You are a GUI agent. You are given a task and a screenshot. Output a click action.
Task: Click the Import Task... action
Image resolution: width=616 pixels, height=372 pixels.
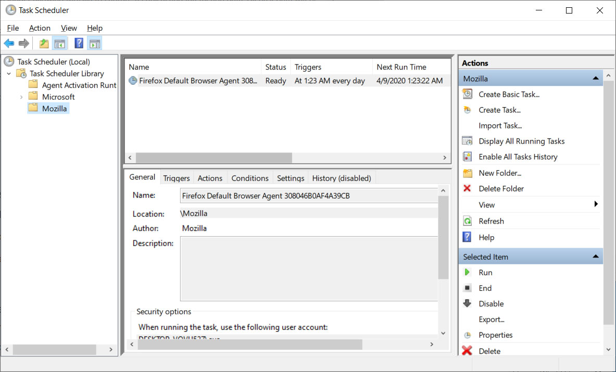[500, 125]
